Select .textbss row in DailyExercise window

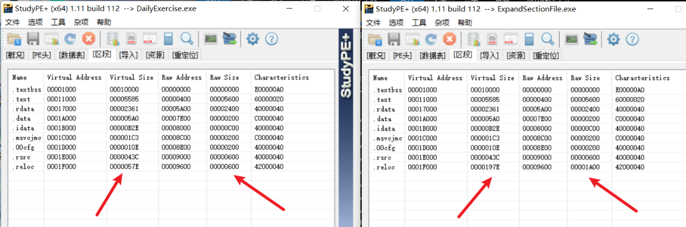pyautogui.click(x=172, y=90)
